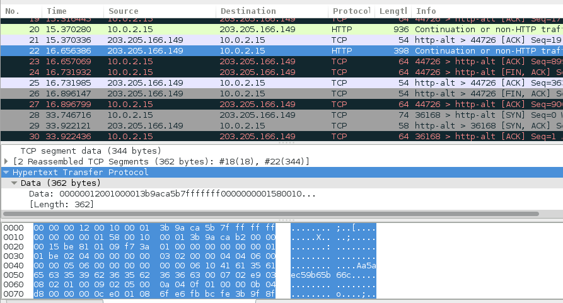Screen dimensions: 563x303
Task: Click Info text of packet 28 SYN
Action: click(x=489, y=115)
